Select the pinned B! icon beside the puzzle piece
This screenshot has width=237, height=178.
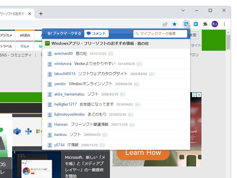[196, 24]
